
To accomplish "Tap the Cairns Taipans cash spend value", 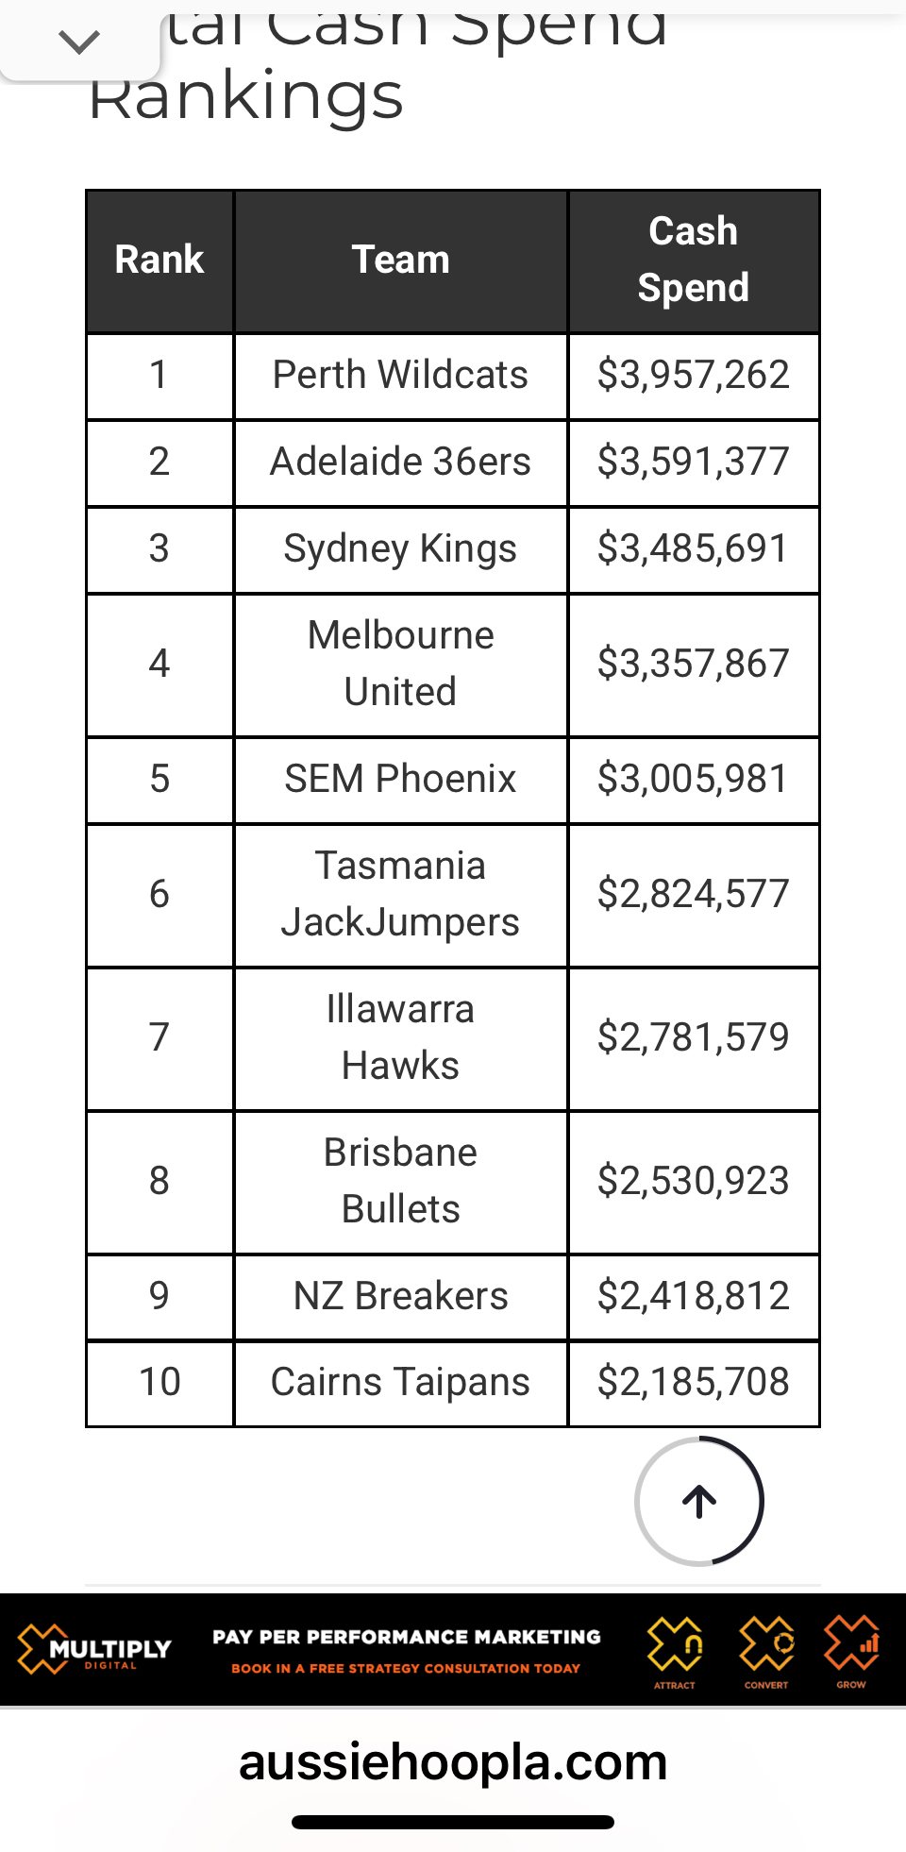I will 694,1382.
